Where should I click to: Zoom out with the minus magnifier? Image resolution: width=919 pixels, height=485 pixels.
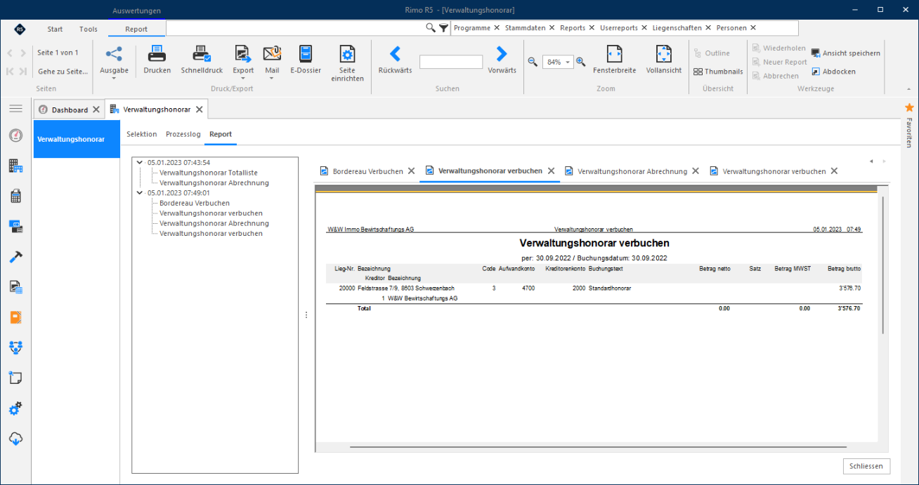533,62
